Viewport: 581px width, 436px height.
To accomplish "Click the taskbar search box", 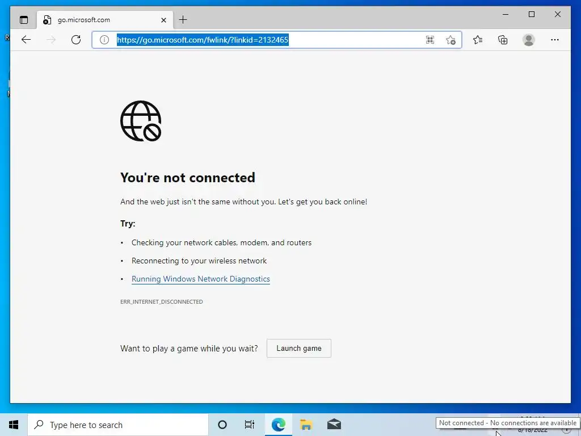I will [118, 425].
